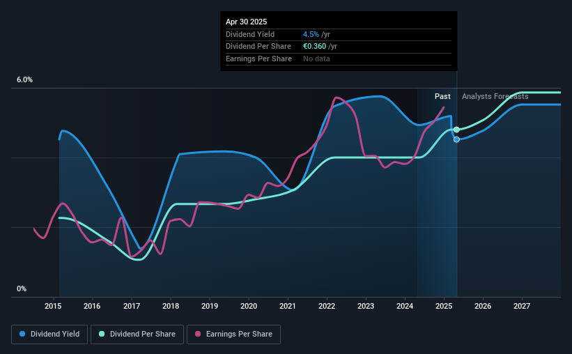Click the No data earnings value
Image resolution: width=572 pixels, height=354 pixels.
(x=316, y=59)
